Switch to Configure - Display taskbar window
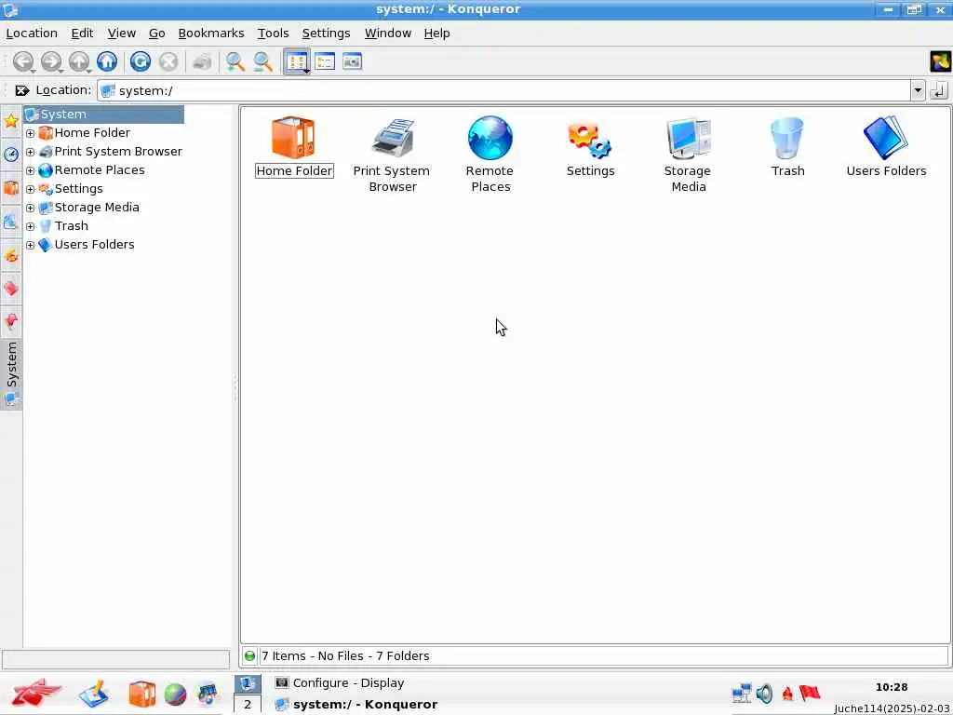This screenshot has width=953, height=715. pos(339,682)
